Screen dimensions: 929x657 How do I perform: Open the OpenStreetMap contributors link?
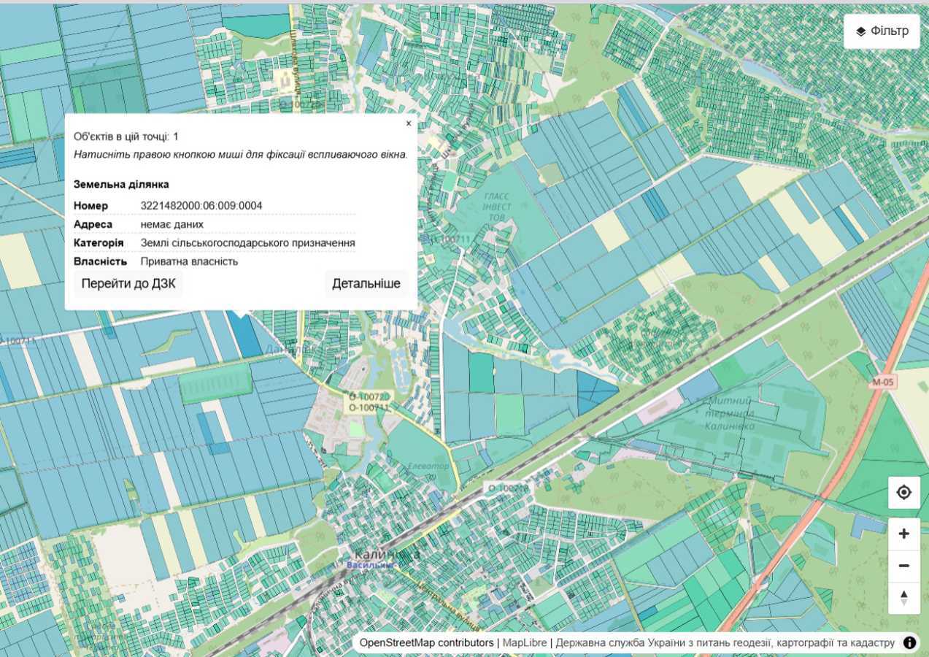tap(426, 642)
